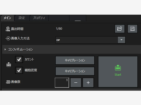Click the 画像入力方法 label
Image resolution: width=141 pixels, height=105 pixels.
(x=20, y=38)
